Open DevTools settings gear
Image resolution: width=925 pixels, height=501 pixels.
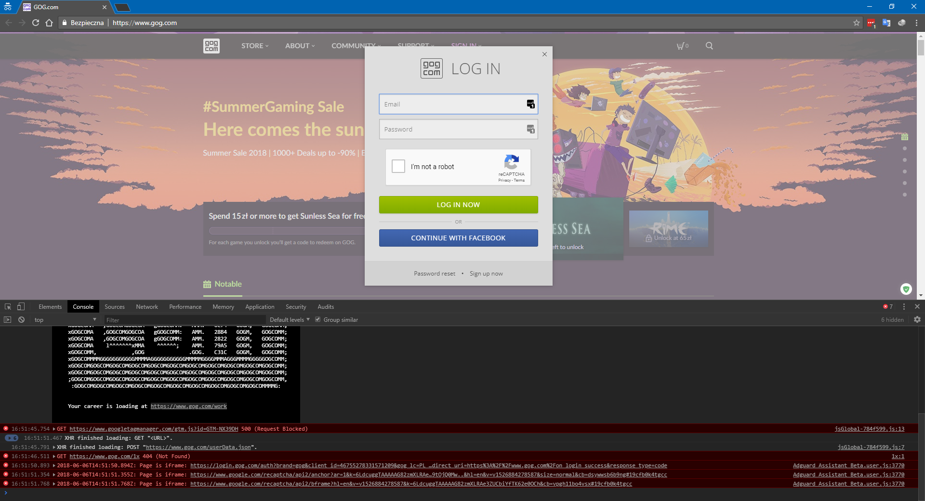917,319
